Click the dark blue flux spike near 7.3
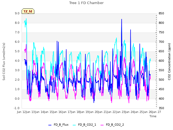This screenshot has height=130, width=173. [131, 30]
